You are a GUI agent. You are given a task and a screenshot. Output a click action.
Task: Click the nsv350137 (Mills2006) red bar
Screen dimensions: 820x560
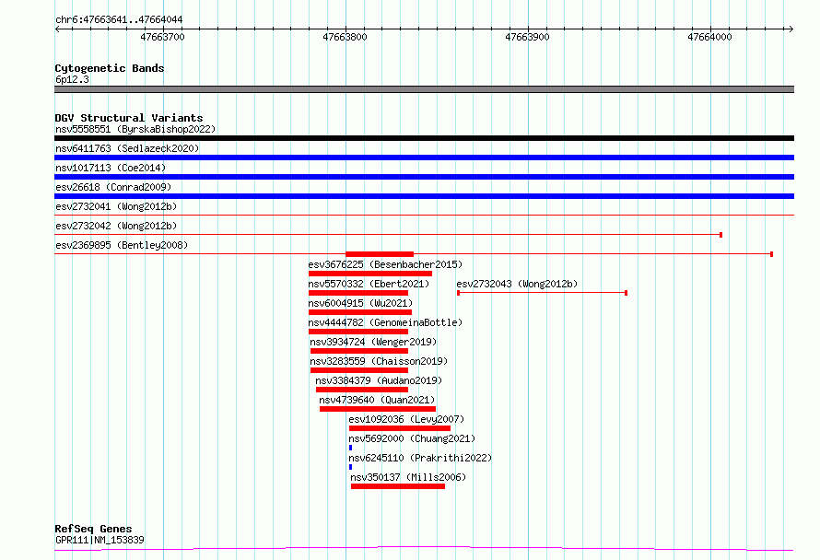(x=398, y=486)
